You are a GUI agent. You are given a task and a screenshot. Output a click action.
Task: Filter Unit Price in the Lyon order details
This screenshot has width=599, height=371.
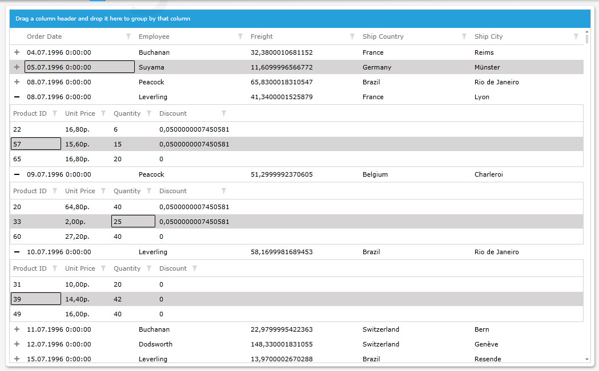[103, 113]
